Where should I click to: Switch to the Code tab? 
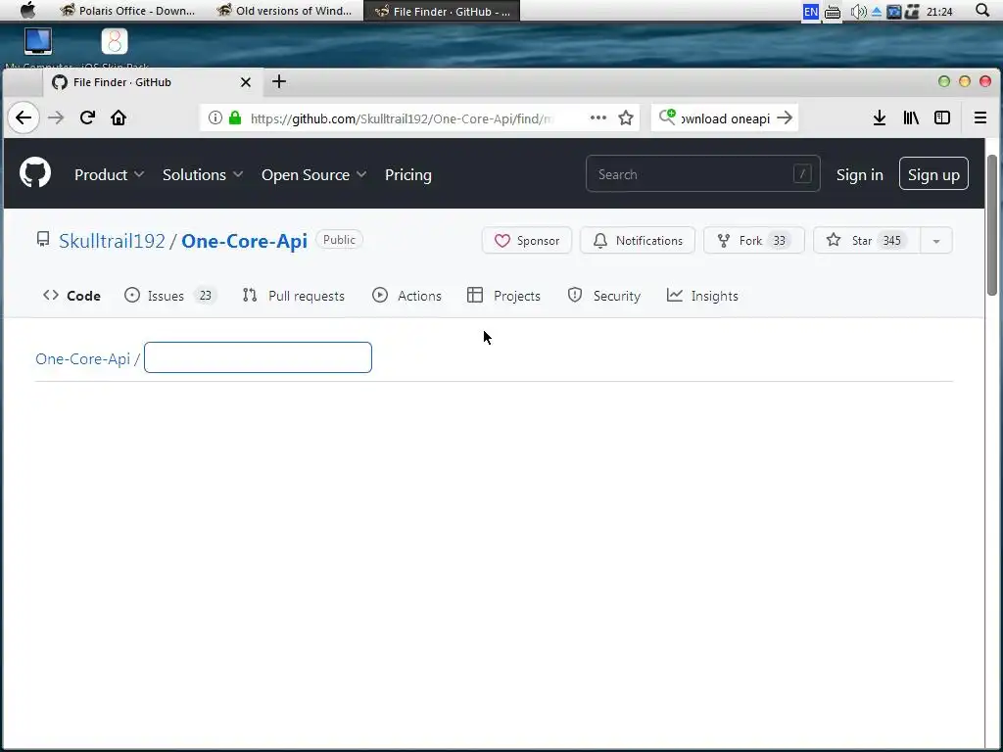(x=72, y=296)
